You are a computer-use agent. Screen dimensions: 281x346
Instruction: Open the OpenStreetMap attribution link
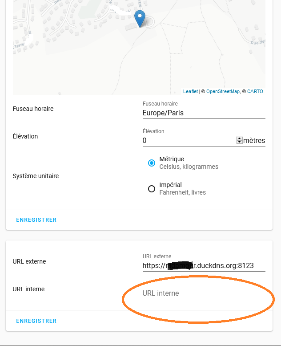[223, 91]
